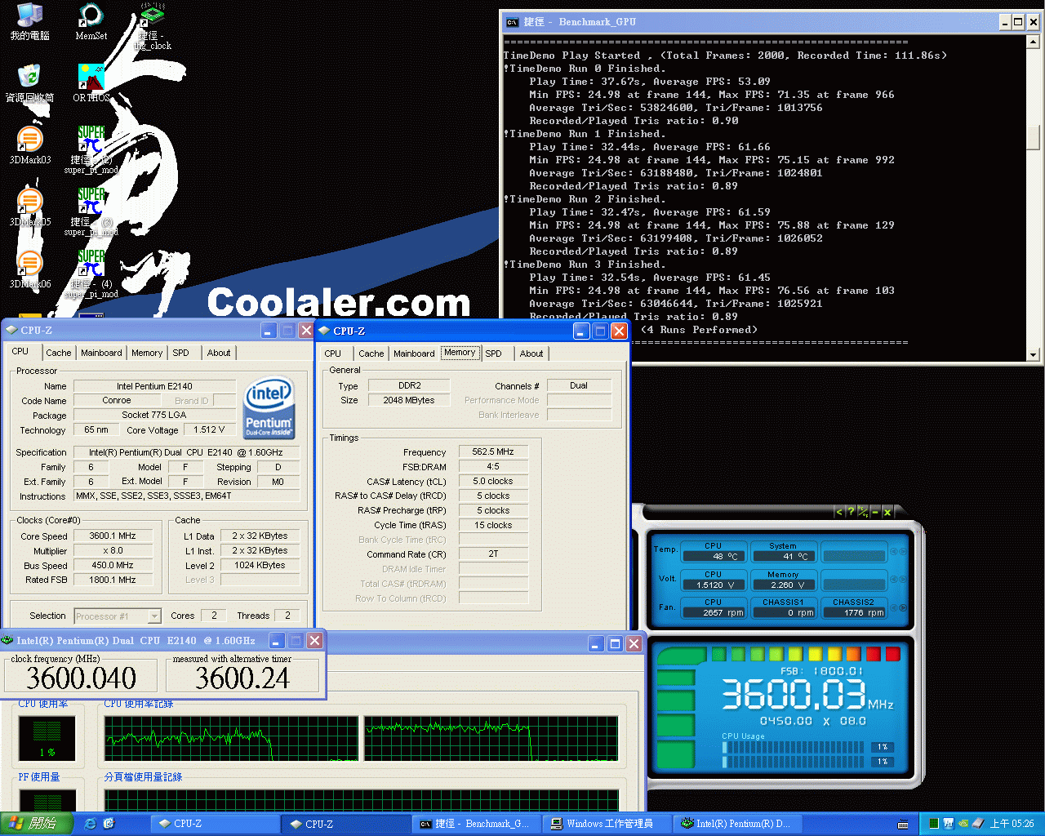Open the super_pi_mod (4) shortcut
The image size is (1045, 836).
click(91, 274)
